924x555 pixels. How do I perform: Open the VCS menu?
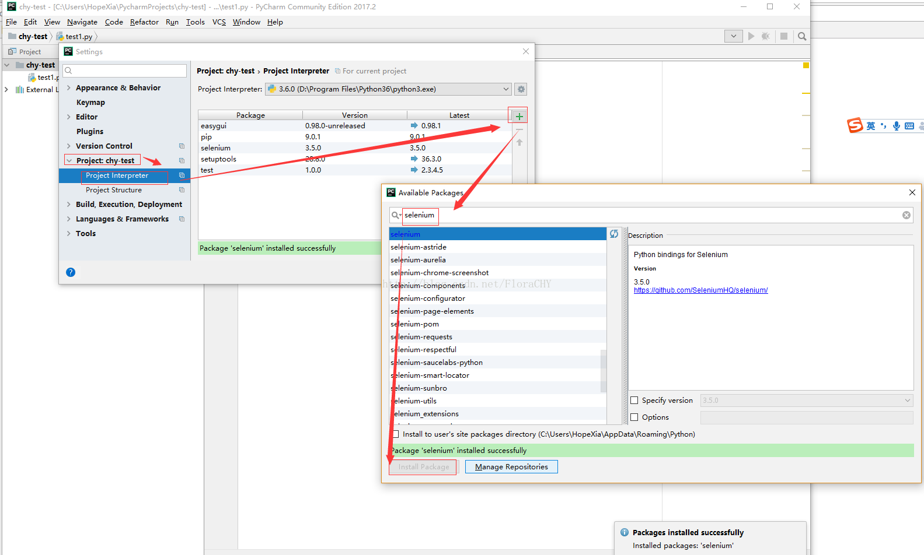219,22
